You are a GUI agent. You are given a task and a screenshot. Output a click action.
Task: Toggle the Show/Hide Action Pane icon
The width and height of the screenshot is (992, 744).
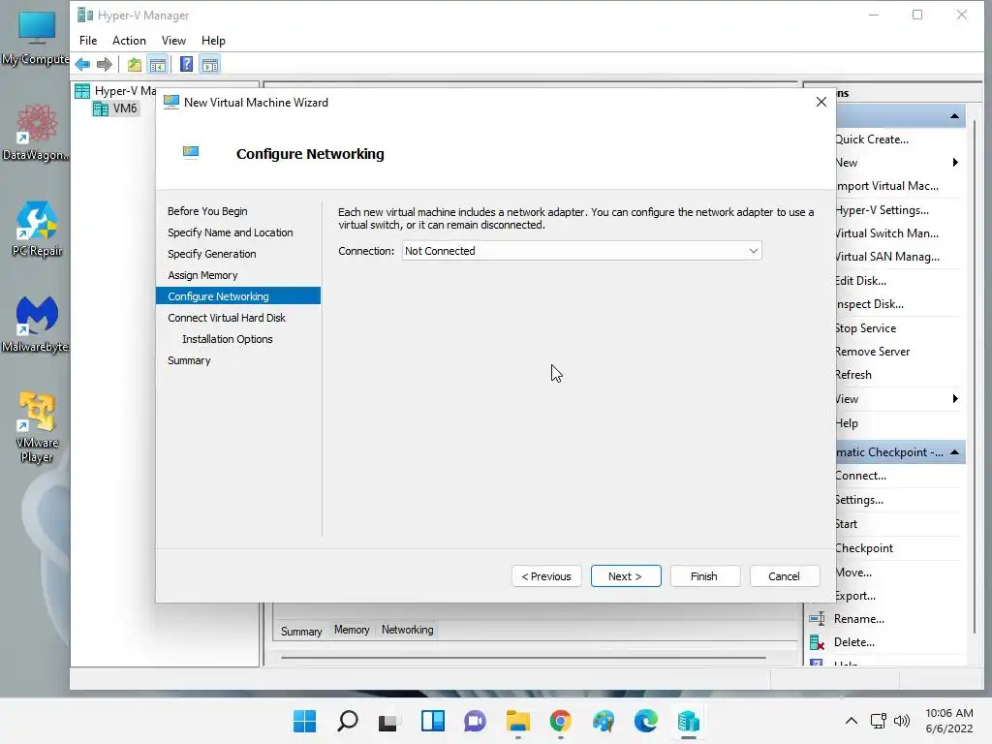point(210,65)
